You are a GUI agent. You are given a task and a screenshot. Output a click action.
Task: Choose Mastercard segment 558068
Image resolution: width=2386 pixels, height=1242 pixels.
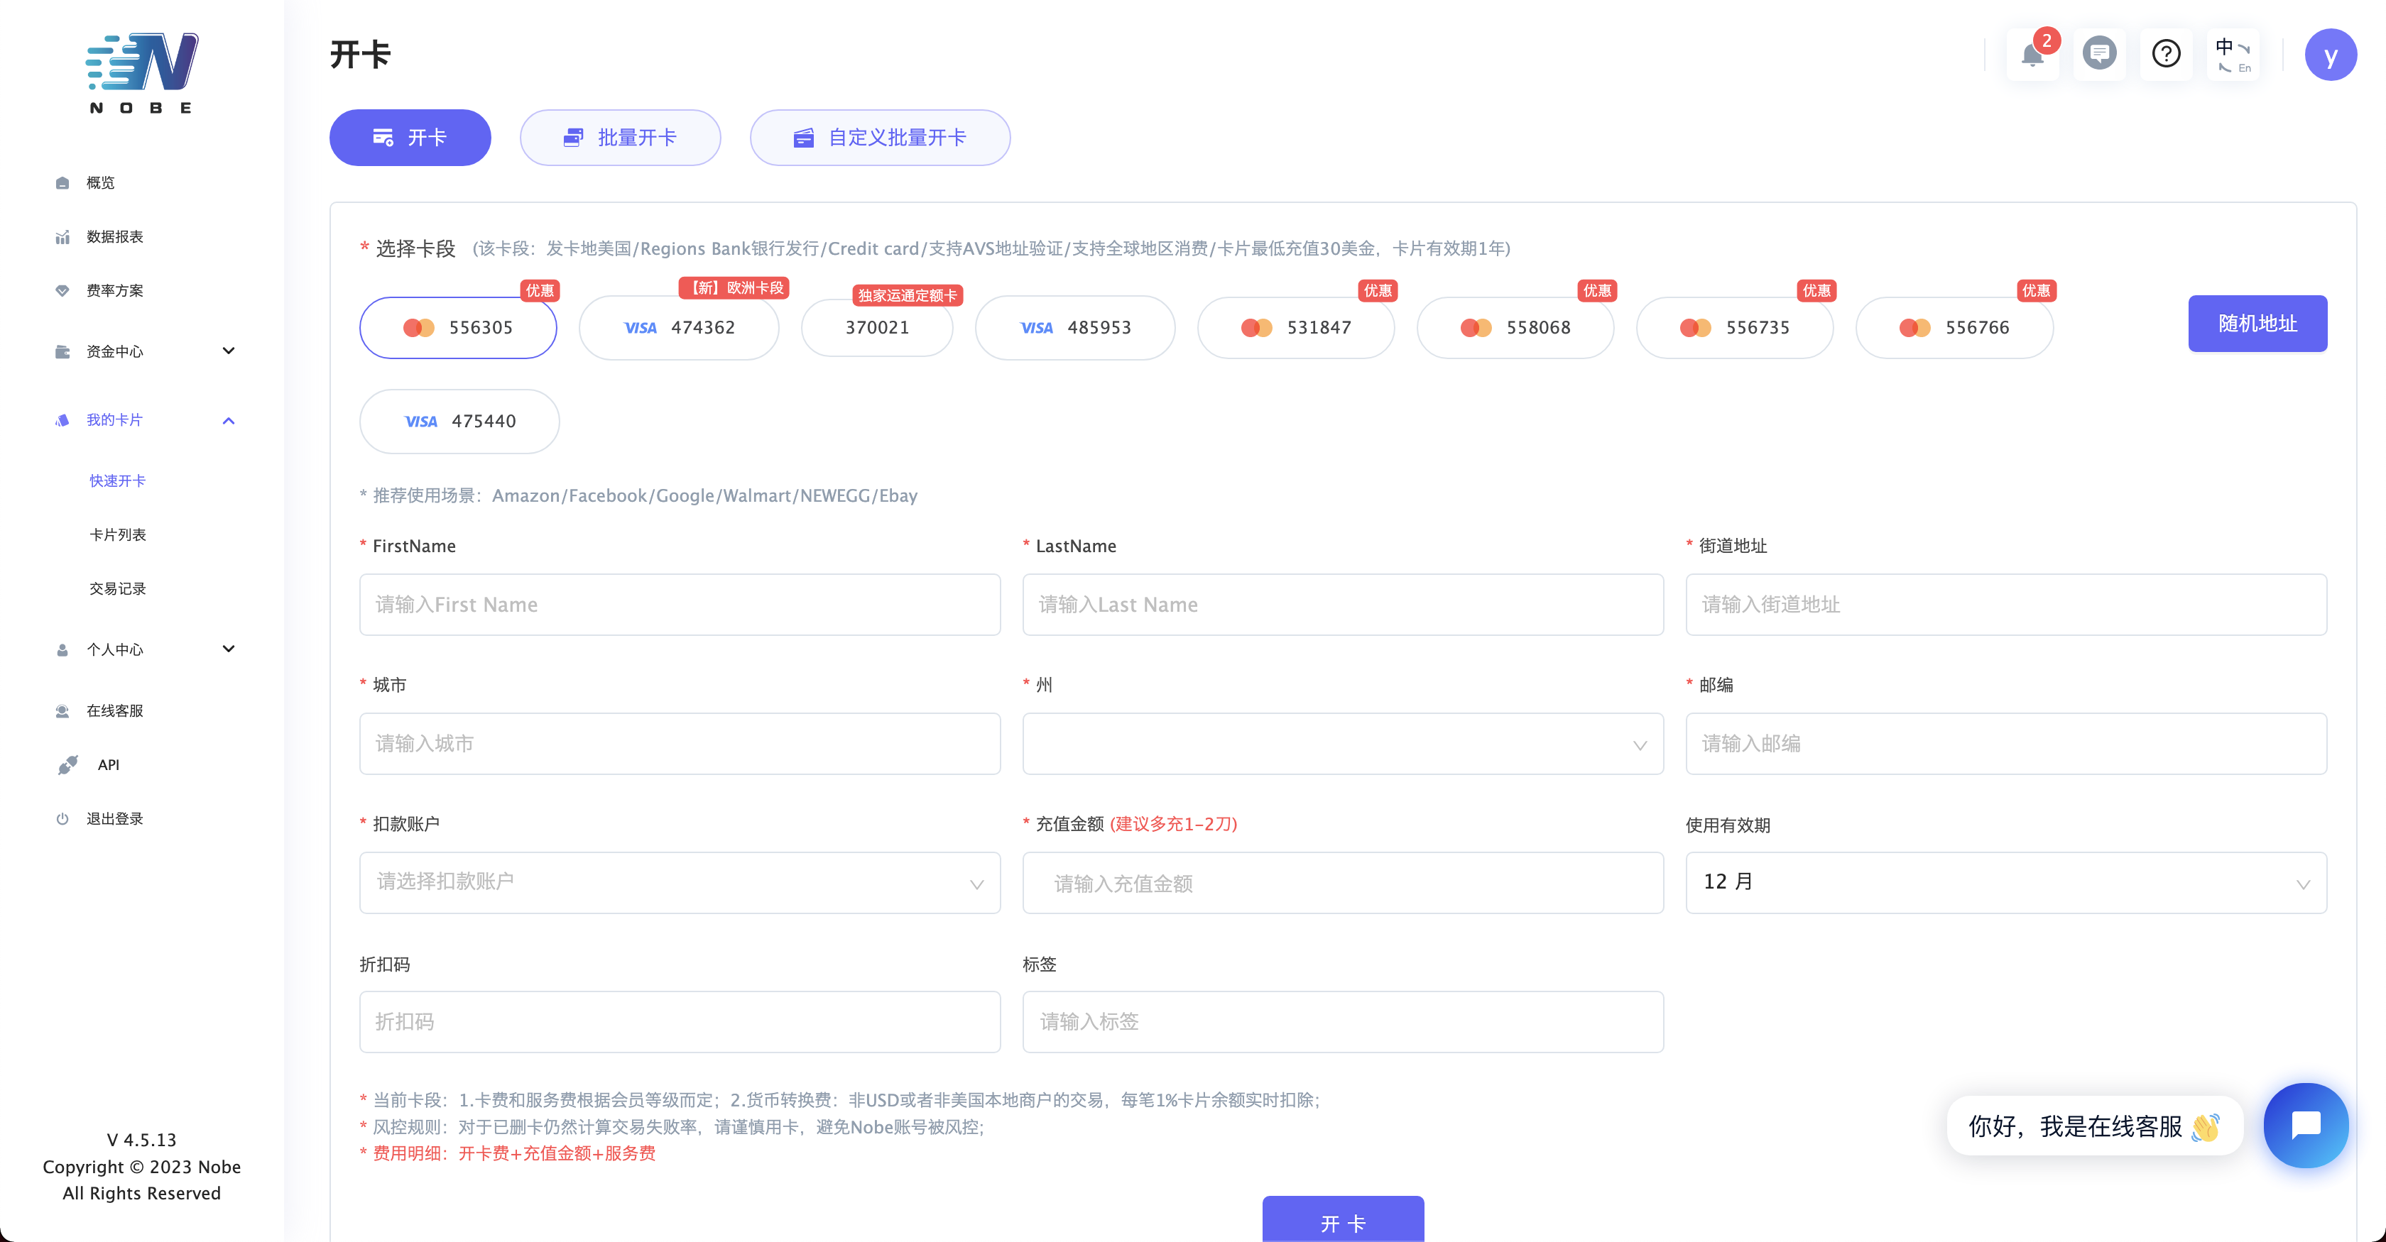point(1515,328)
